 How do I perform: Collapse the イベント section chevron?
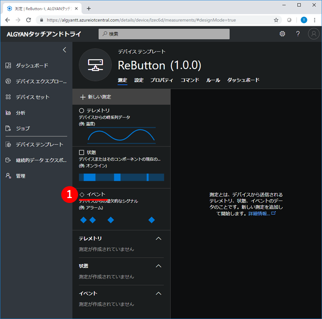tap(158, 293)
